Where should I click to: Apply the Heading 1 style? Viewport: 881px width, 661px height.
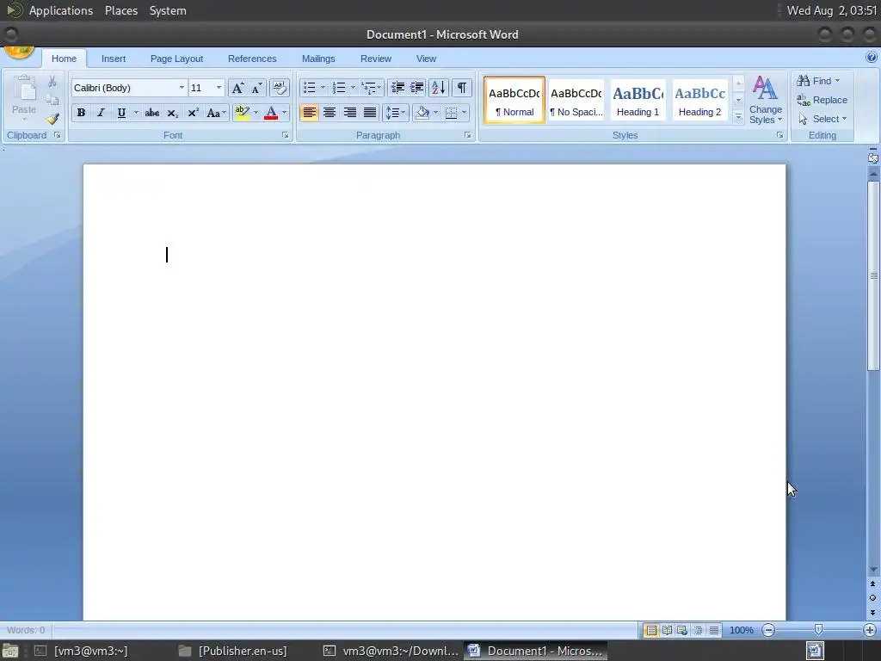(x=638, y=100)
